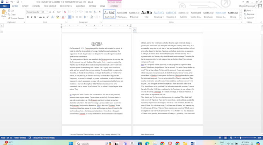This screenshot has width=263, height=145.
Task: Toggle Superscript formatting
Action: [48, 17]
